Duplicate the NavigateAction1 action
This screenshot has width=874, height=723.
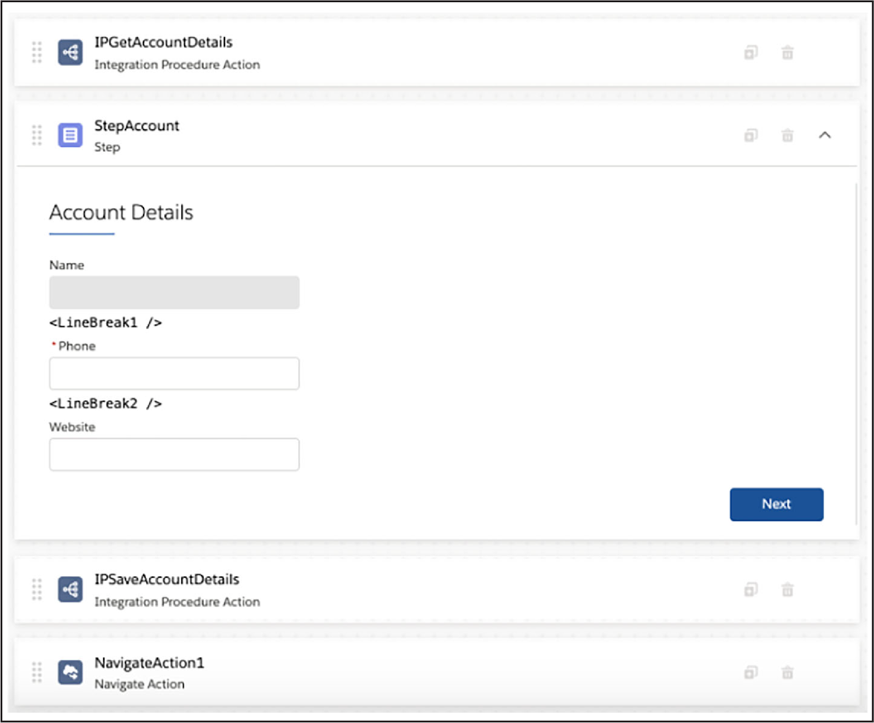point(752,673)
